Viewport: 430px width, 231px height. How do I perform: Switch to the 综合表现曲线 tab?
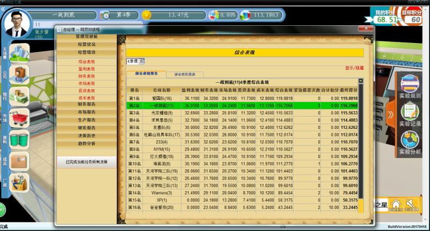tap(184, 74)
